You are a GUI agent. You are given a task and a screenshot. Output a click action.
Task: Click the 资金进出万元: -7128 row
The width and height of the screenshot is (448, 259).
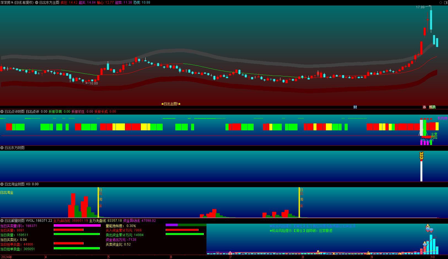point(121,240)
